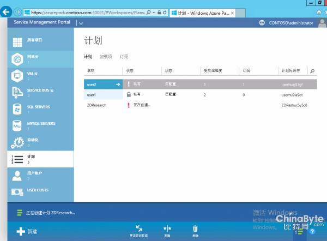Click the CONTOSO\administrator account name

291,23
